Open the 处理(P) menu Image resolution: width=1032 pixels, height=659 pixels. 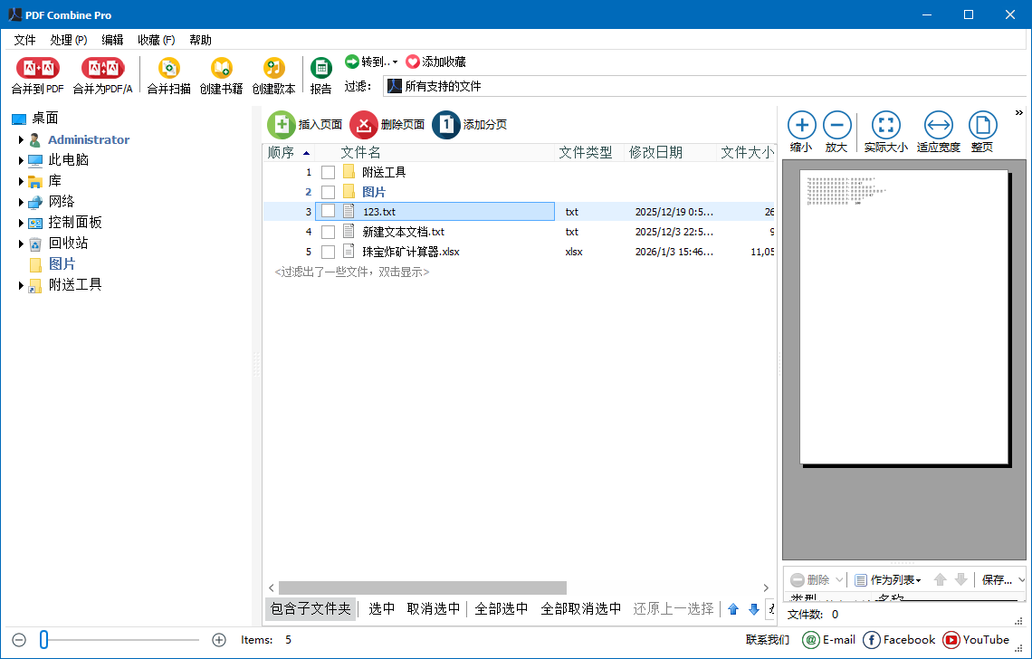(68, 40)
